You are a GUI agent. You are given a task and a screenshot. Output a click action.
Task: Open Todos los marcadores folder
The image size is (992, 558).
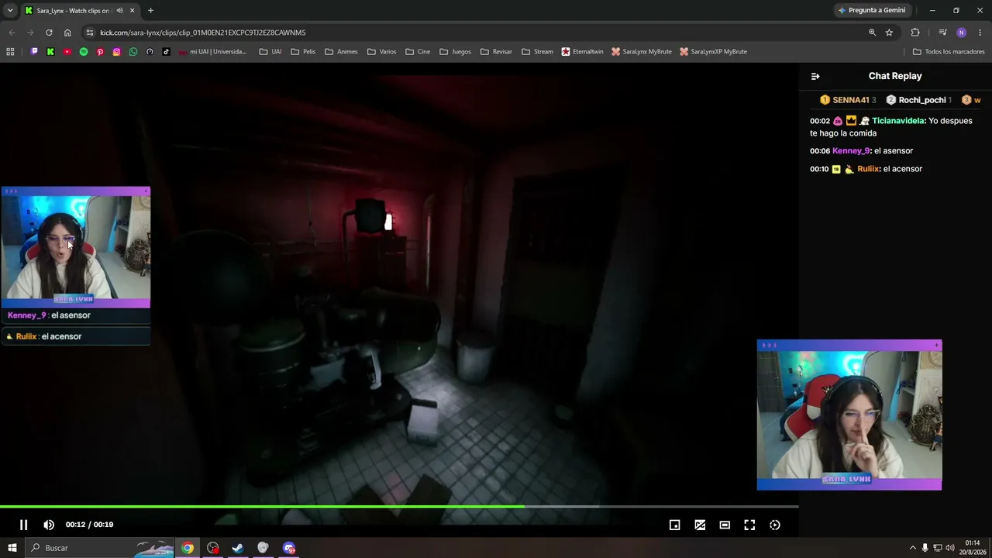pos(949,52)
